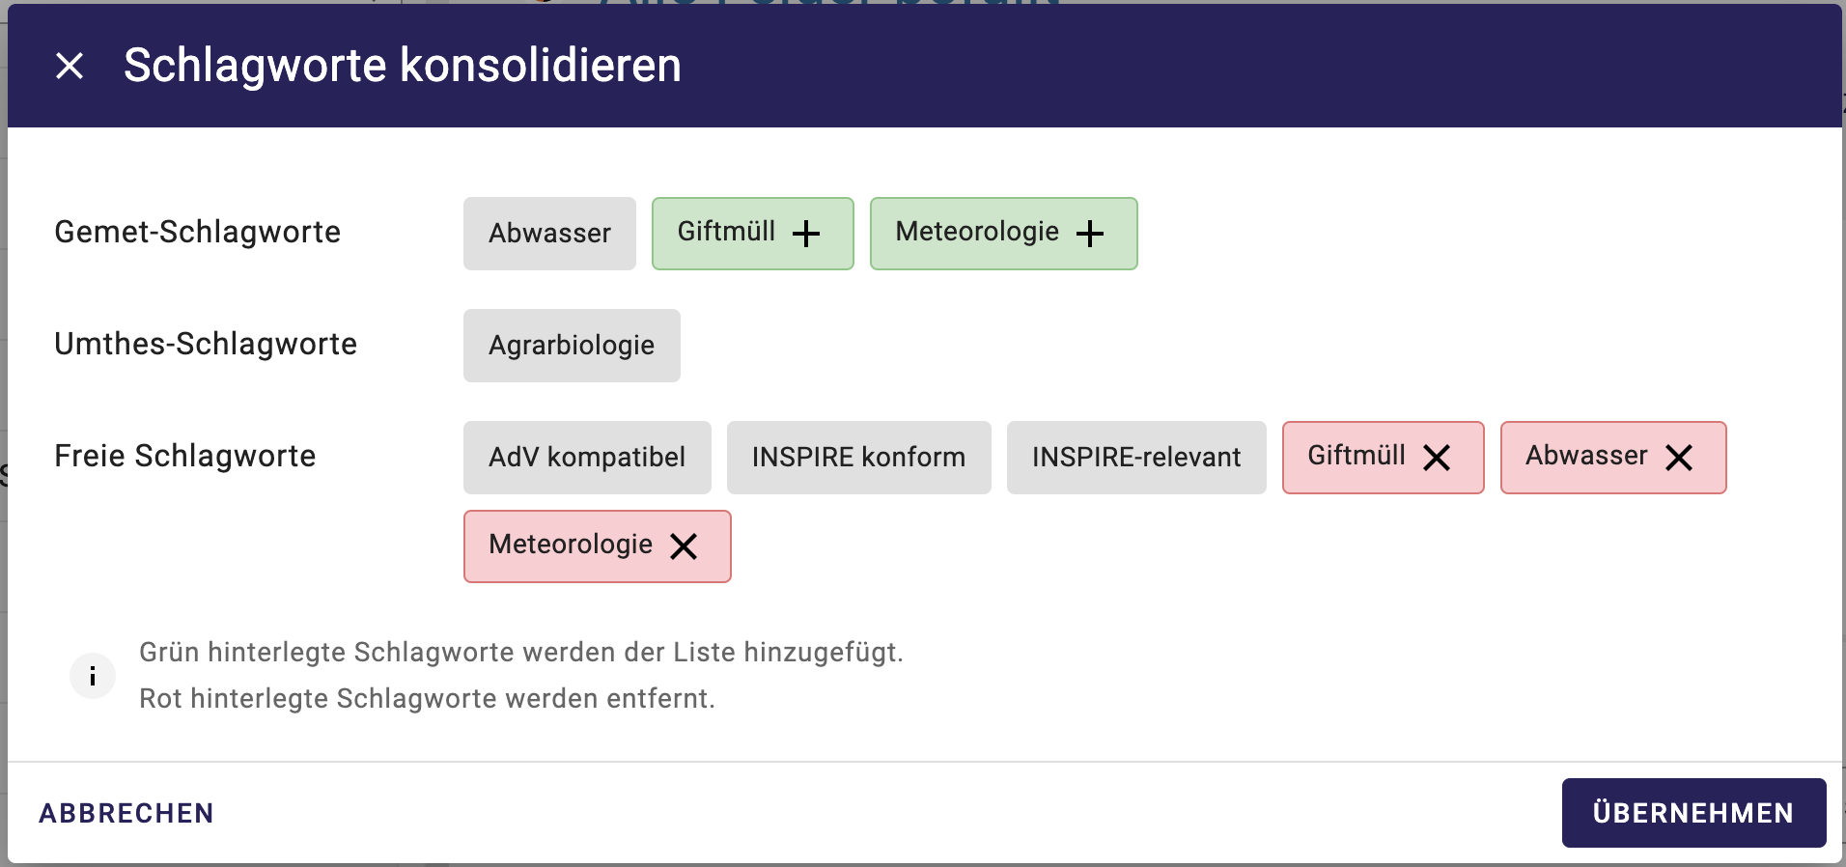
Task: Click the Gemet-Schlagworte row label
Action: (198, 232)
